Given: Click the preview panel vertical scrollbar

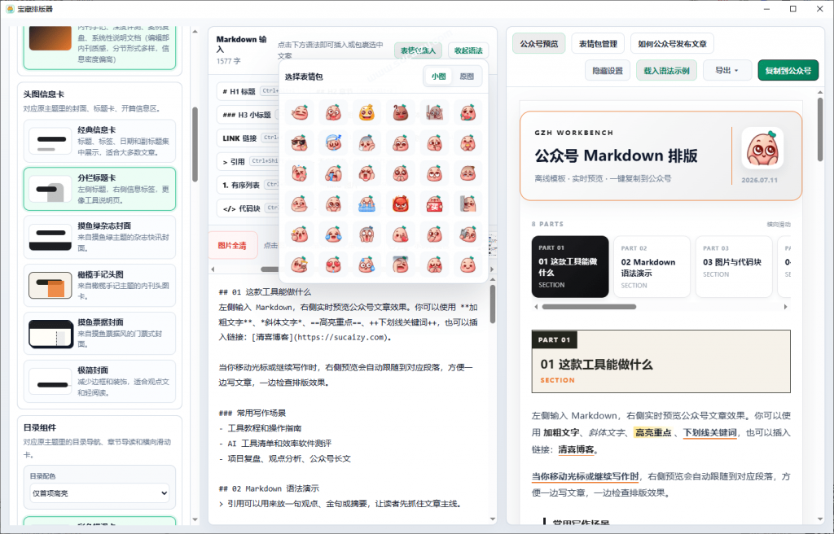Looking at the screenshot, I should 819,129.
